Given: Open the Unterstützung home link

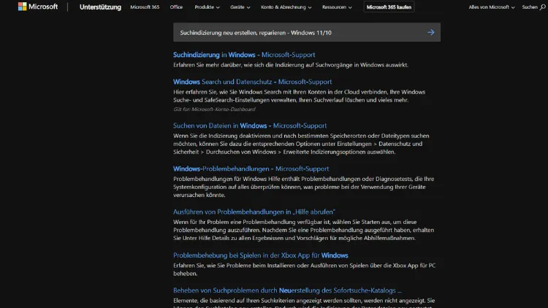Looking at the screenshot, I should (100, 7).
